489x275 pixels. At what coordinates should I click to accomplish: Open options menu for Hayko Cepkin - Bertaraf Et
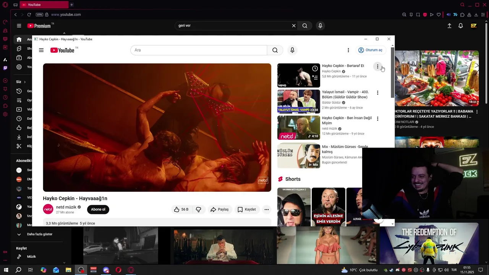pos(377,66)
